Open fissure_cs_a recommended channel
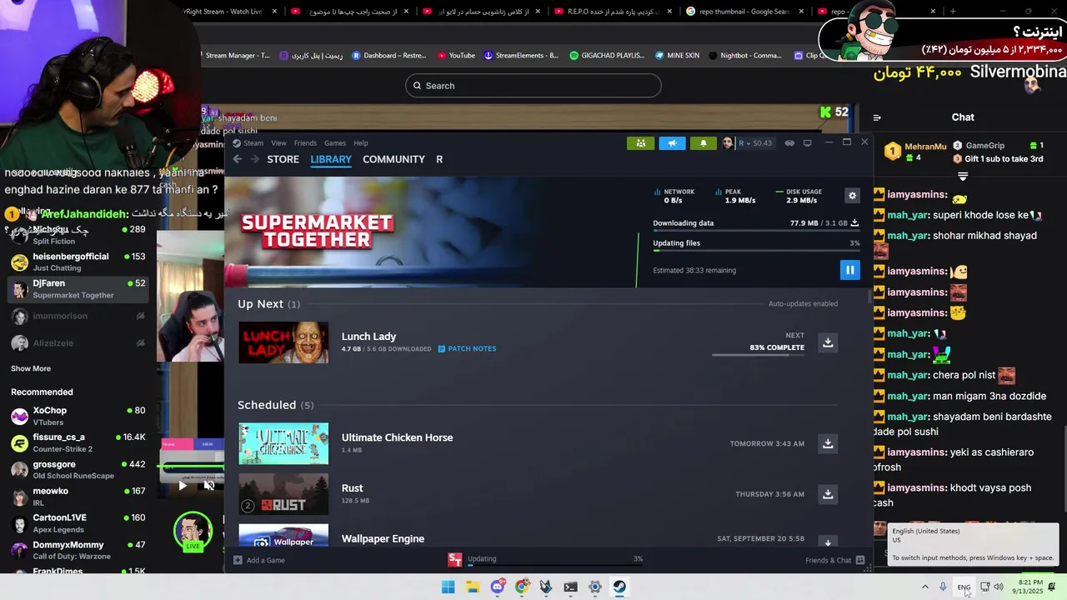The height and width of the screenshot is (600, 1067). [x=78, y=442]
